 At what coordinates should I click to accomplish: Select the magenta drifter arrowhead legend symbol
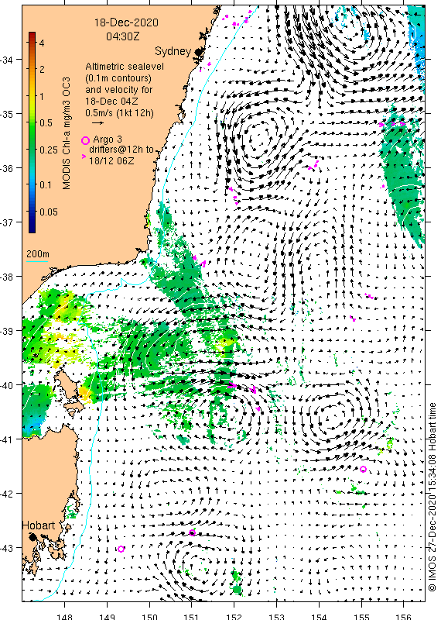coord(84,157)
